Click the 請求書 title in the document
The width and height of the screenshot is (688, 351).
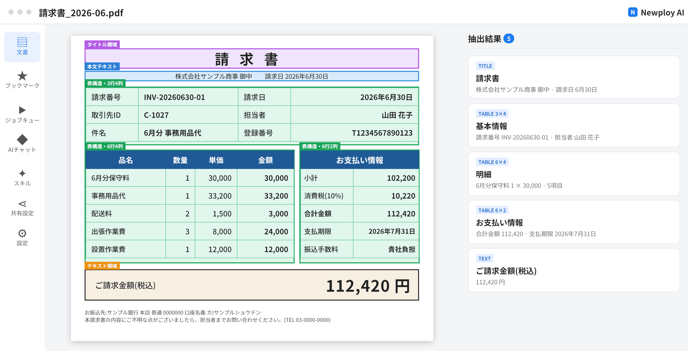(246, 59)
